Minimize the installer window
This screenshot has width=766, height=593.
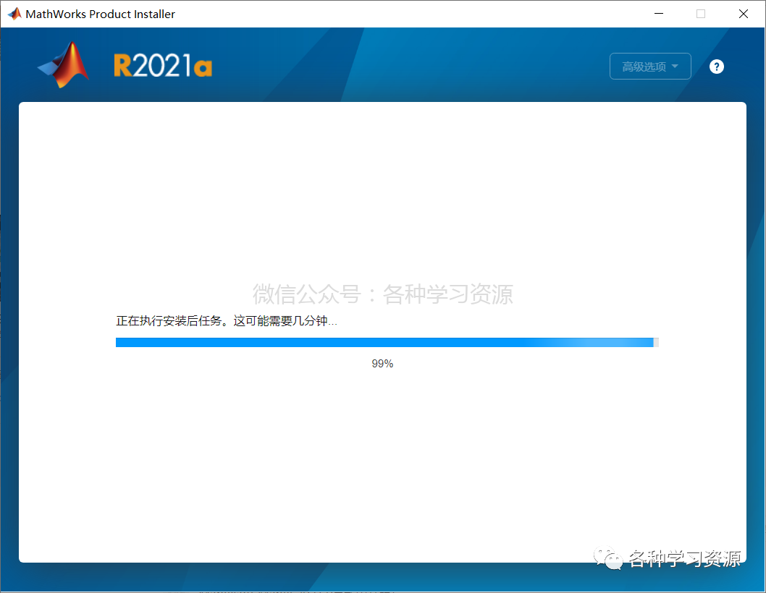click(659, 14)
